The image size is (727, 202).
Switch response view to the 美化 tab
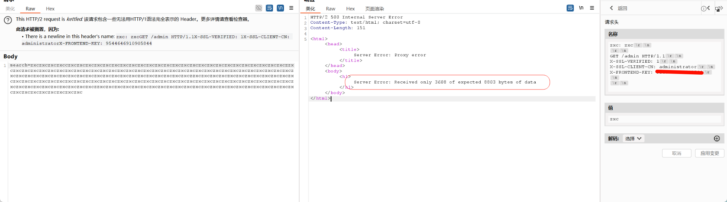pyautogui.click(x=310, y=8)
